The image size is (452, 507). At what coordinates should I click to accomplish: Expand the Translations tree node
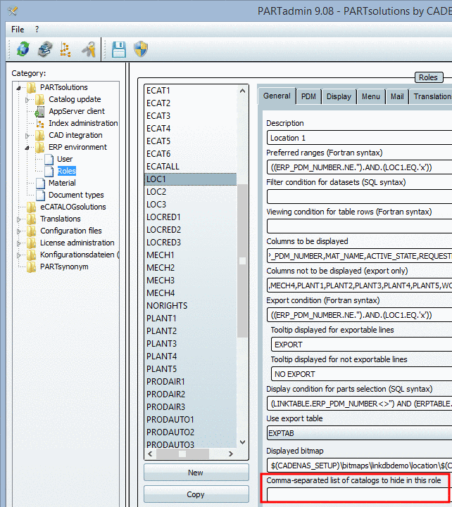(x=19, y=219)
